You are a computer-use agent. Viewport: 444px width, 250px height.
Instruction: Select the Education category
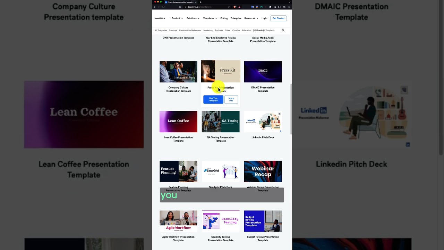(x=247, y=31)
